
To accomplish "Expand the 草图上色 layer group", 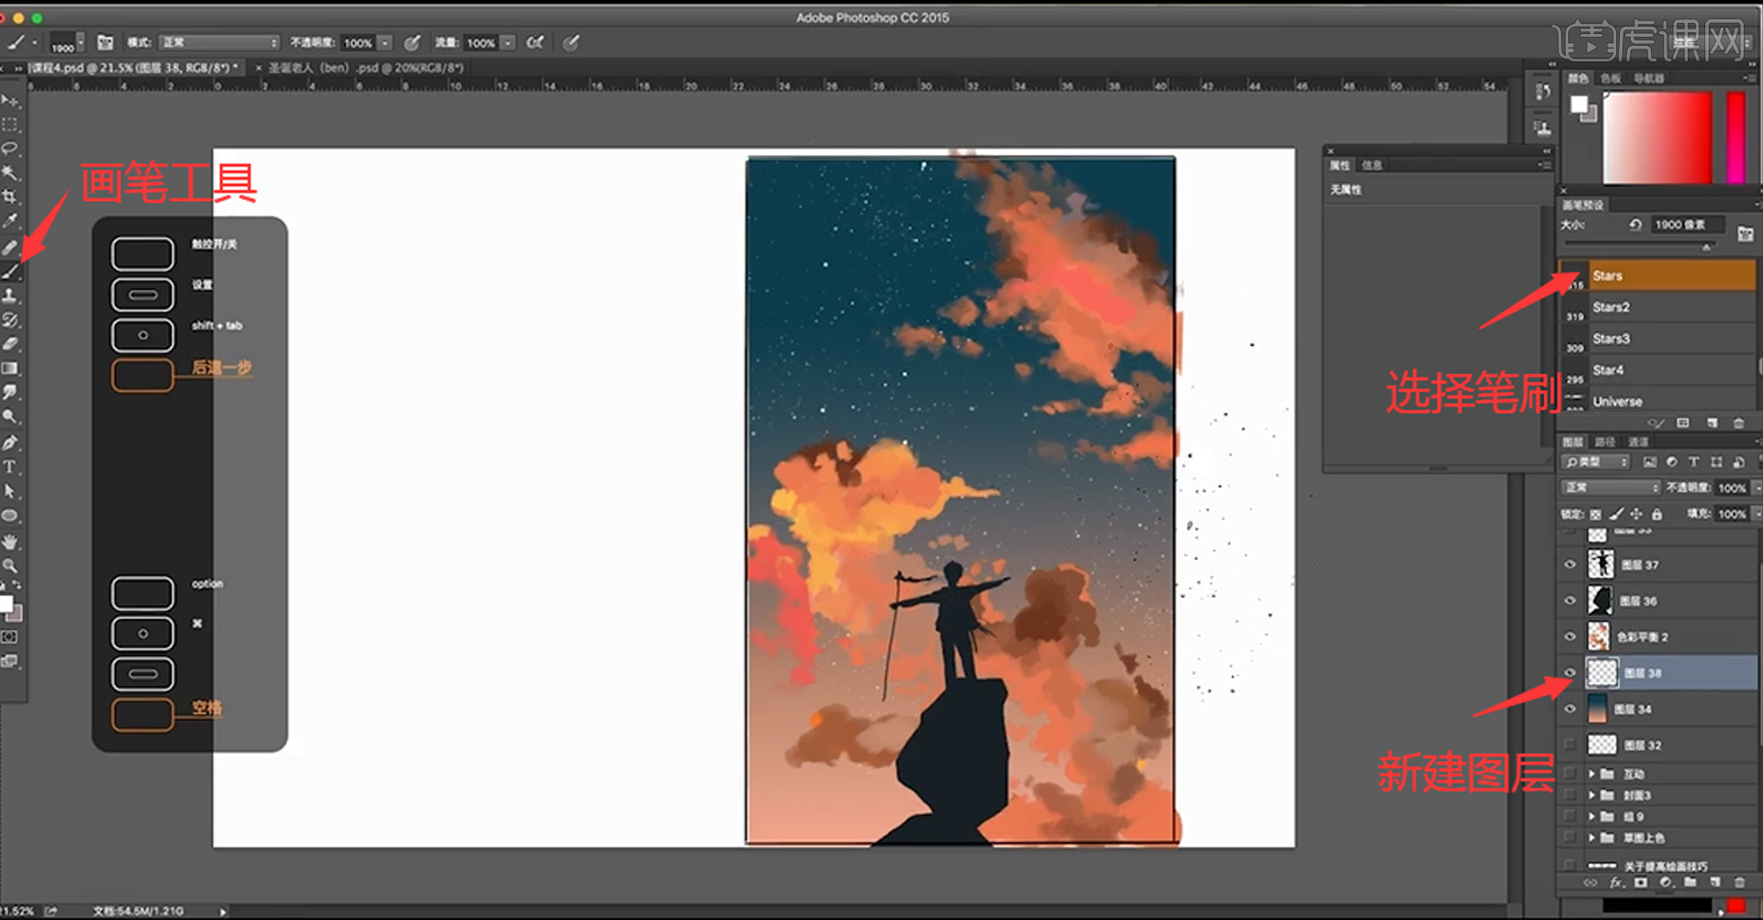I will click(x=1592, y=837).
